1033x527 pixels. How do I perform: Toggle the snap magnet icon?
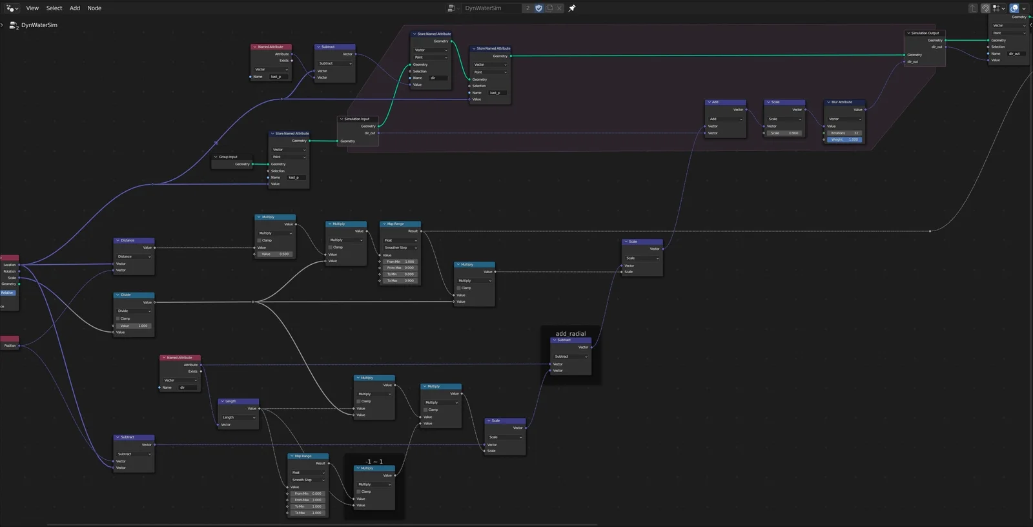click(x=985, y=8)
